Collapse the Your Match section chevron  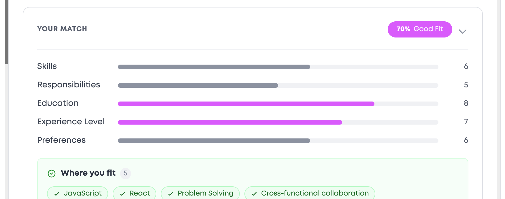click(462, 31)
